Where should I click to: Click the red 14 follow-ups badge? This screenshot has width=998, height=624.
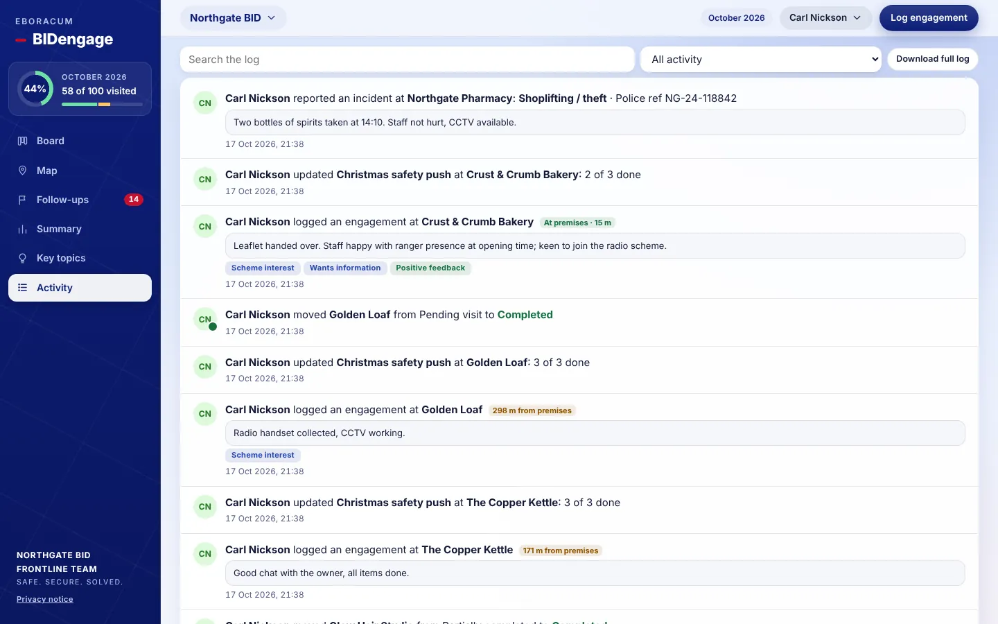point(134,200)
